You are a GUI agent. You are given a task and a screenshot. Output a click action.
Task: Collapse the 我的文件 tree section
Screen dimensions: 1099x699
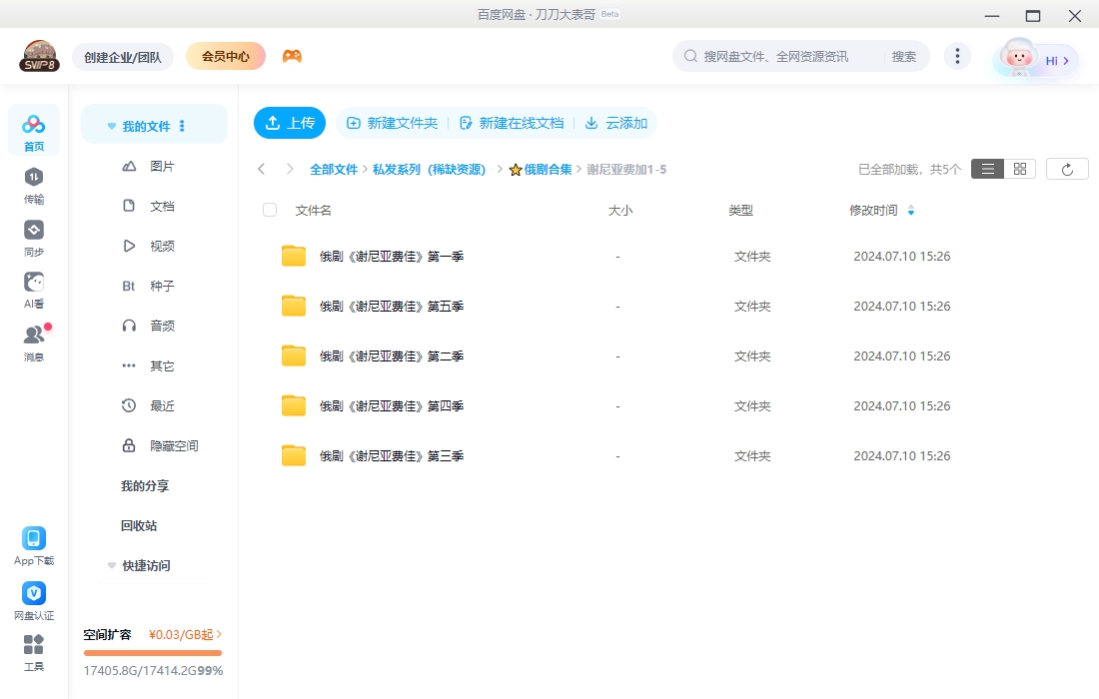[112, 127]
